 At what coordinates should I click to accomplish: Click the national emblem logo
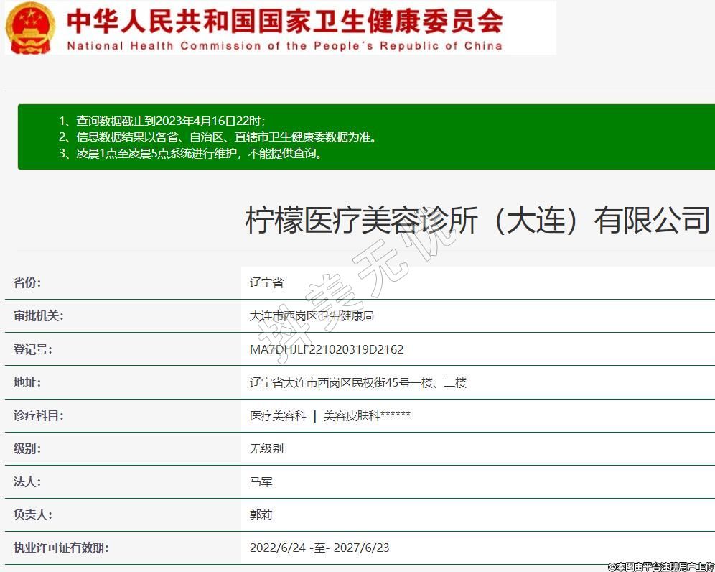(x=30, y=27)
